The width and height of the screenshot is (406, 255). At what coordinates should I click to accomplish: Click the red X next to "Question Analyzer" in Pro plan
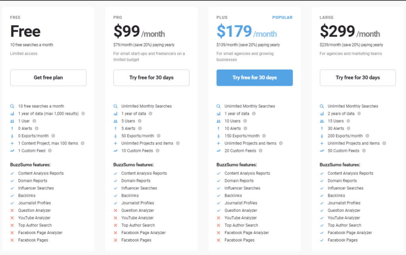116,210
